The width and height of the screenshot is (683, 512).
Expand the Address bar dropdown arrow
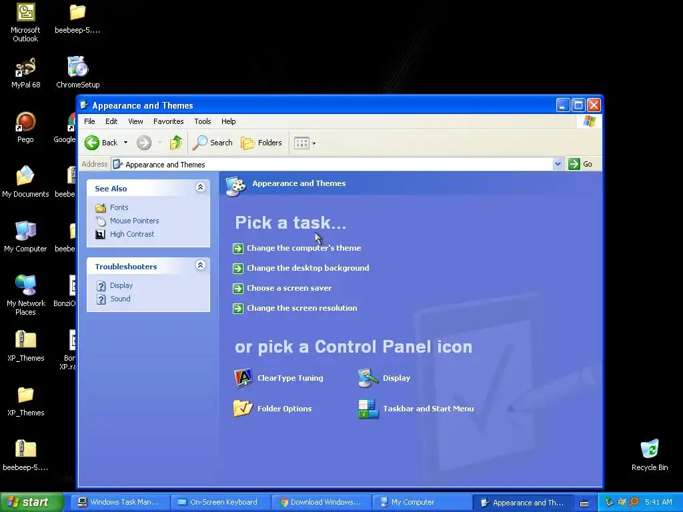pos(558,164)
